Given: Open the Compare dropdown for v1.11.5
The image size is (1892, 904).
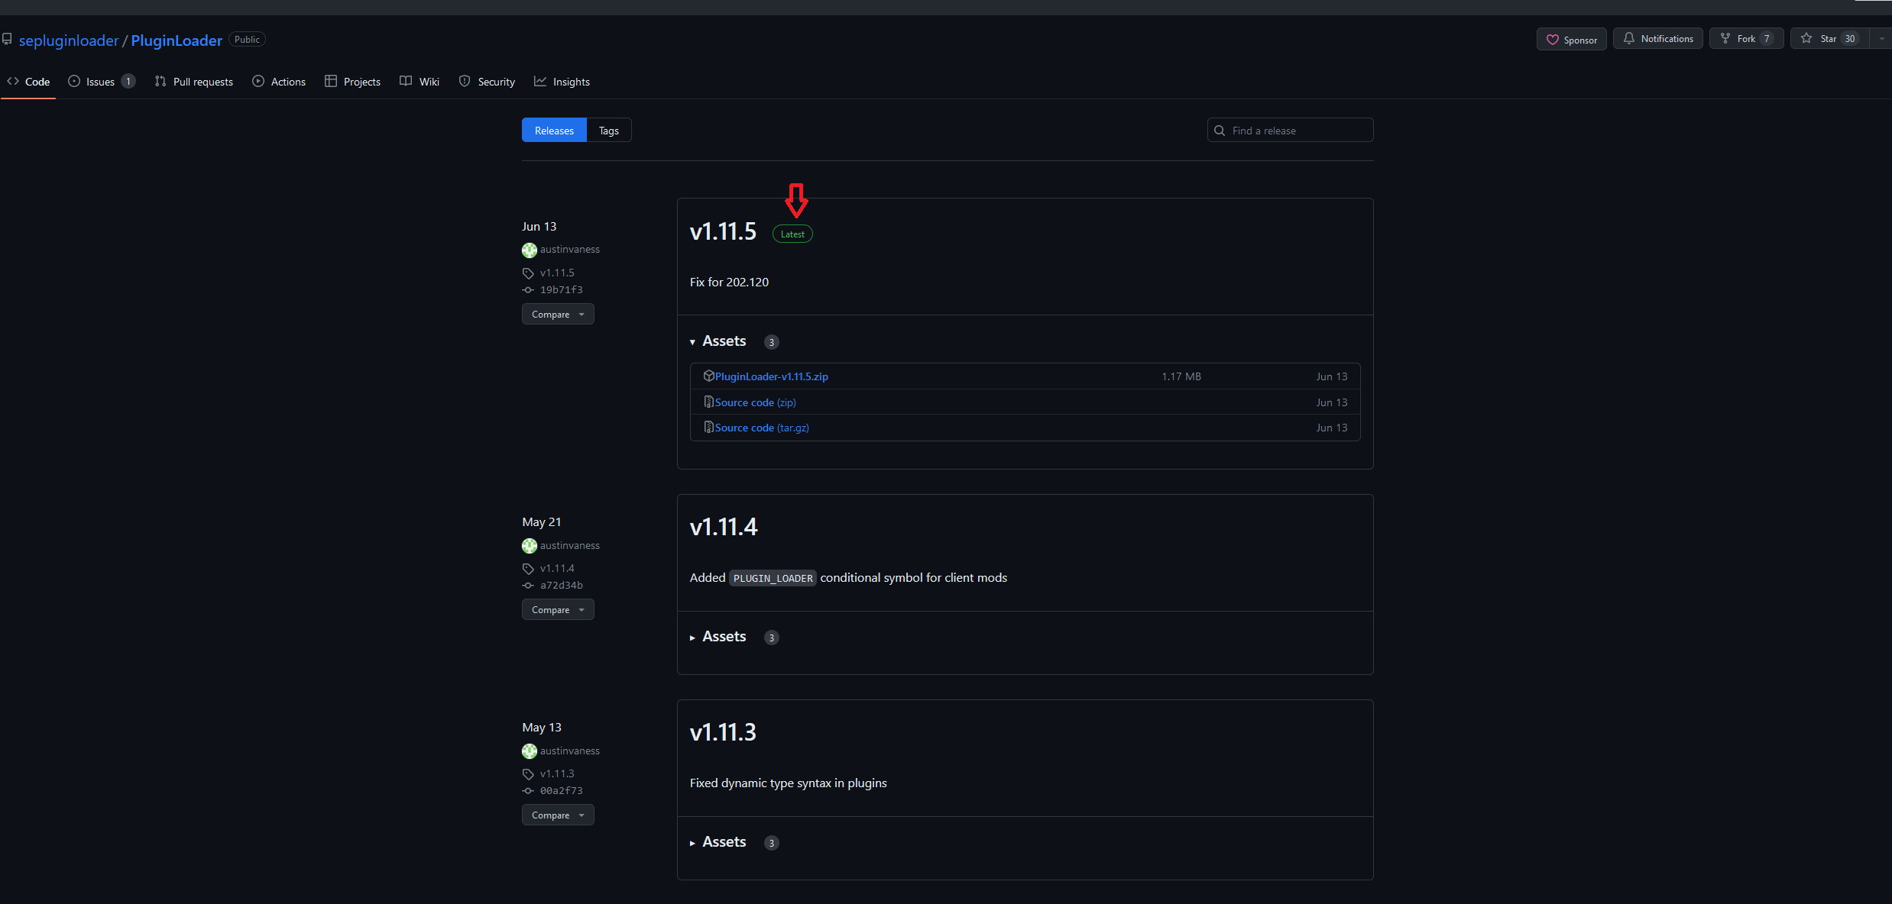Looking at the screenshot, I should (x=558, y=315).
